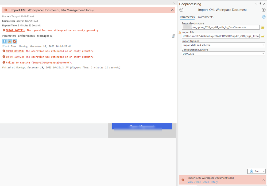This screenshot has width=267, height=186.
Task: Click the "Failed at Monday, December 18" line
Action: coord(61,68)
